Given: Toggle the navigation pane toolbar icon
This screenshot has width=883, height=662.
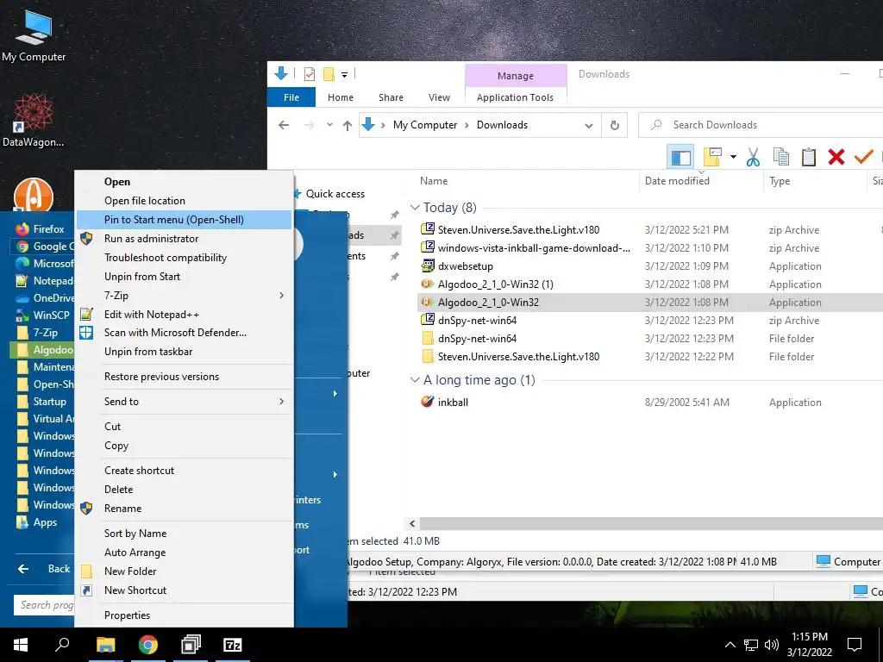Looking at the screenshot, I should [x=680, y=157].
